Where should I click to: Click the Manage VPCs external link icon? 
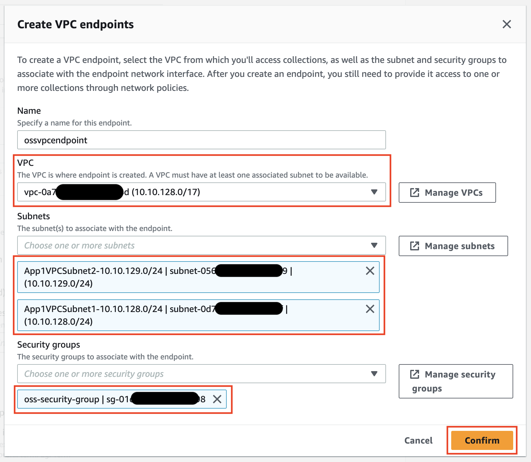415,193
